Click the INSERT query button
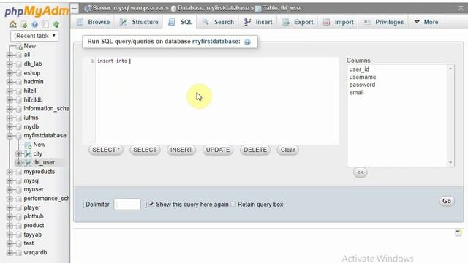This screenshot has width=468, height=263. 181,150
